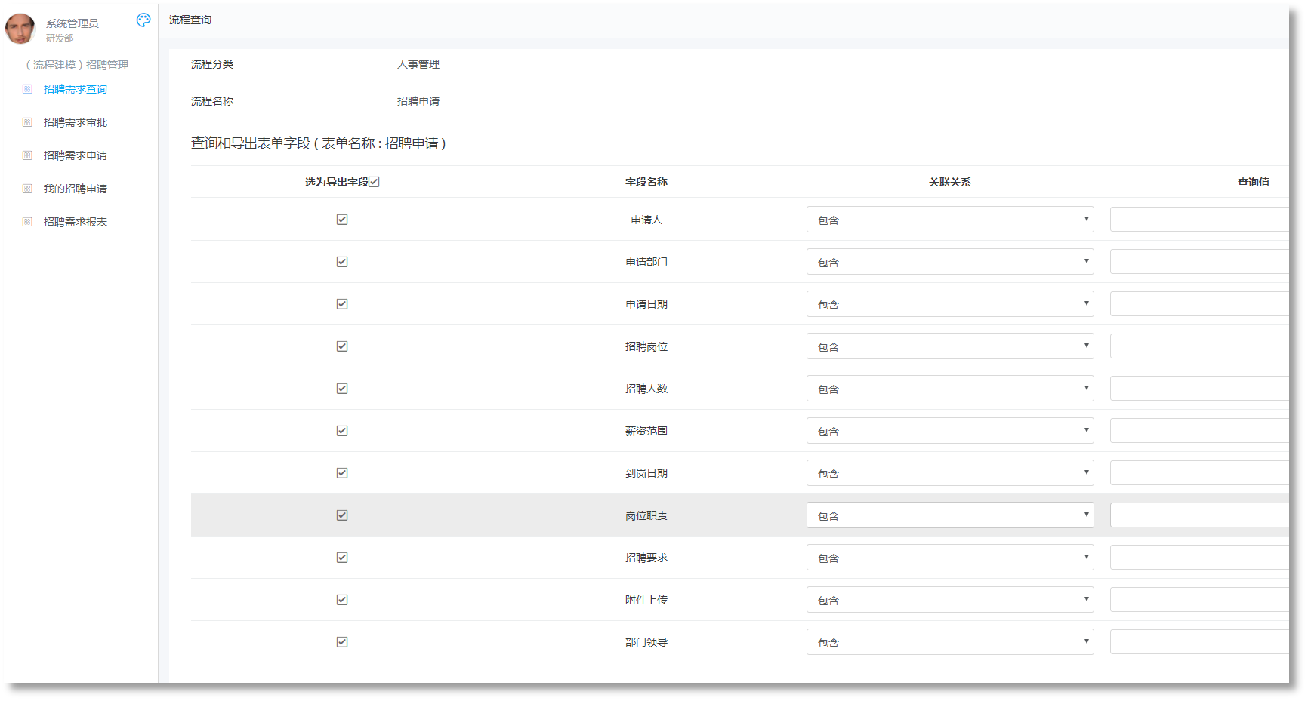Click the icon beside 招聘需求申请
This screenshot has width=1308, height=701.
coord(27,155)
